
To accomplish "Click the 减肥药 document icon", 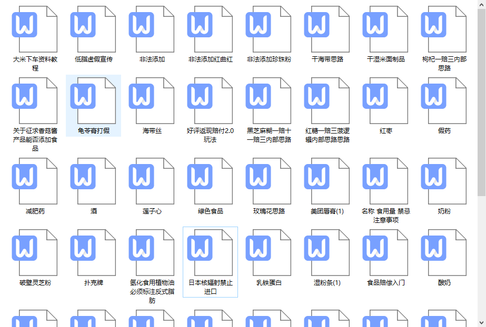I will point(35,180).
